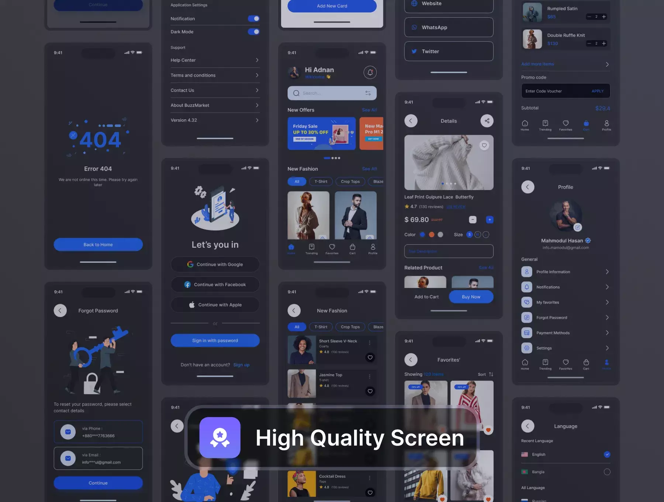
Task: Open Settings row in Profile
Action: click(565, 348)
